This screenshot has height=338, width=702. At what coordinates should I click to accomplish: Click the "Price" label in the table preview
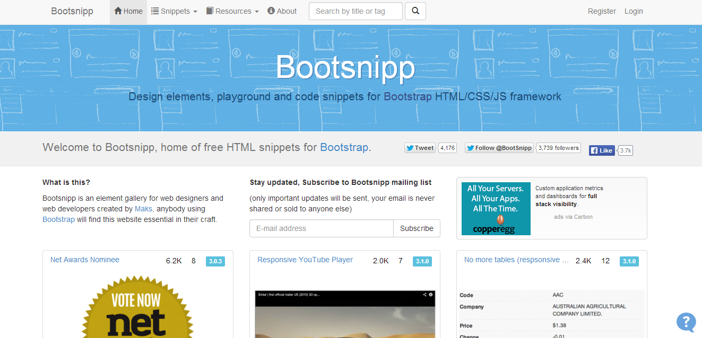(x=466, y=326)
